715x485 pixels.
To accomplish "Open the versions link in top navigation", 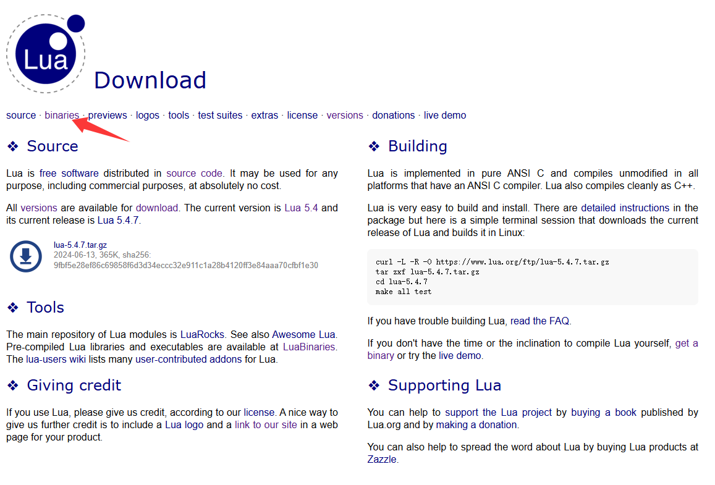I will point(345,116).
